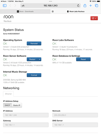Screen dimensions: 101x135
Task: Switch to the Roon - Downloads tab
Action: pyautogui.click(x=25, y=11)
